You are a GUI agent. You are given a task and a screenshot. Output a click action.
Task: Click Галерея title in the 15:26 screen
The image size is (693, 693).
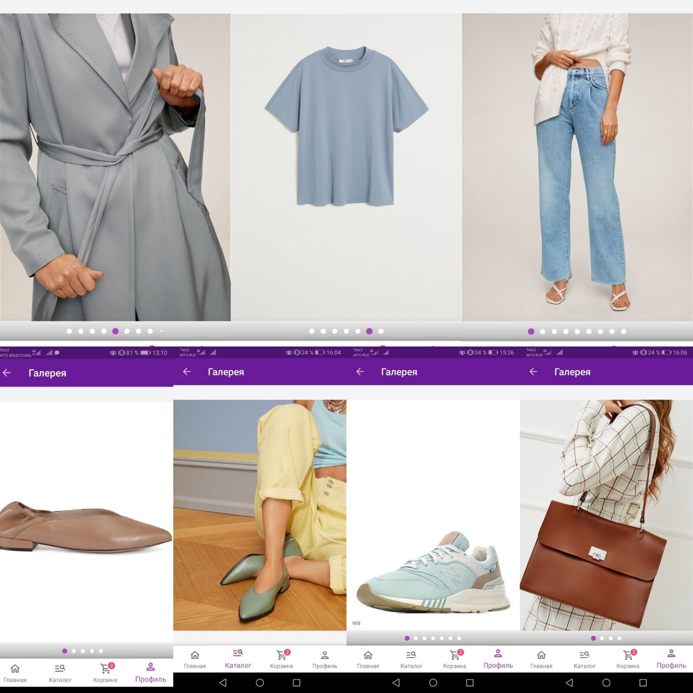pos(399,372)
